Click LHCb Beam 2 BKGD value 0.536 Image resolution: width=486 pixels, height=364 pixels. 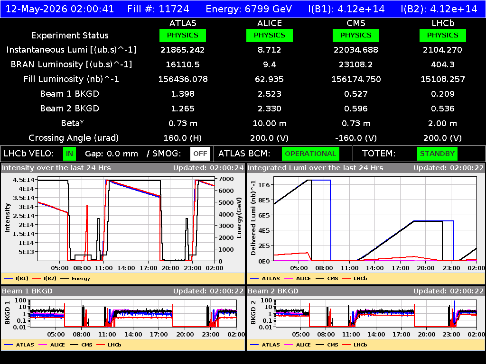pos(443,109)
